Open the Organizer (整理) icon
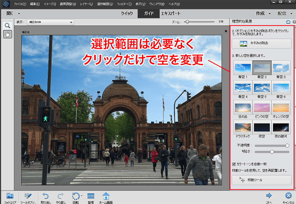 91,196
